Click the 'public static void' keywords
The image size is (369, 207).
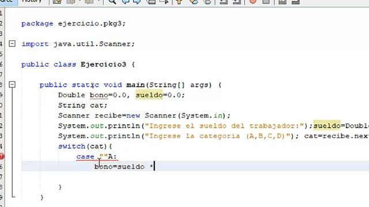pyautogui.click(x=81, y=85)
